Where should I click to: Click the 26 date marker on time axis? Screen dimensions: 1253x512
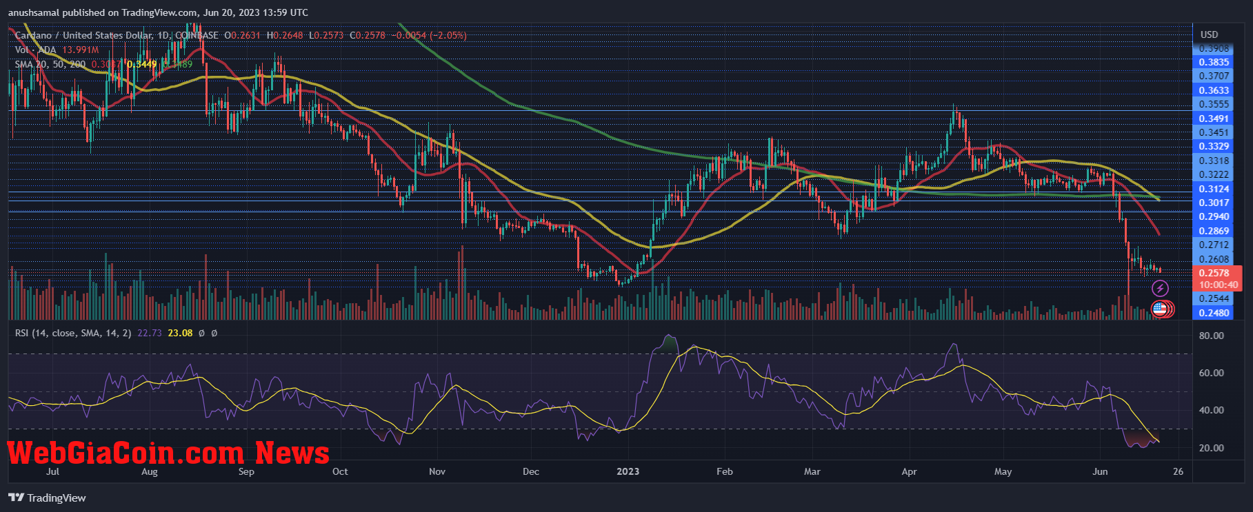pyautogui.click(x=1178, y=471)
